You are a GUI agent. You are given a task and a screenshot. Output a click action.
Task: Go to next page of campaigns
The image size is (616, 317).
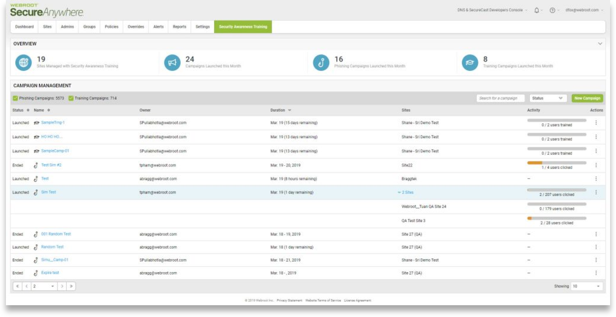62,286
